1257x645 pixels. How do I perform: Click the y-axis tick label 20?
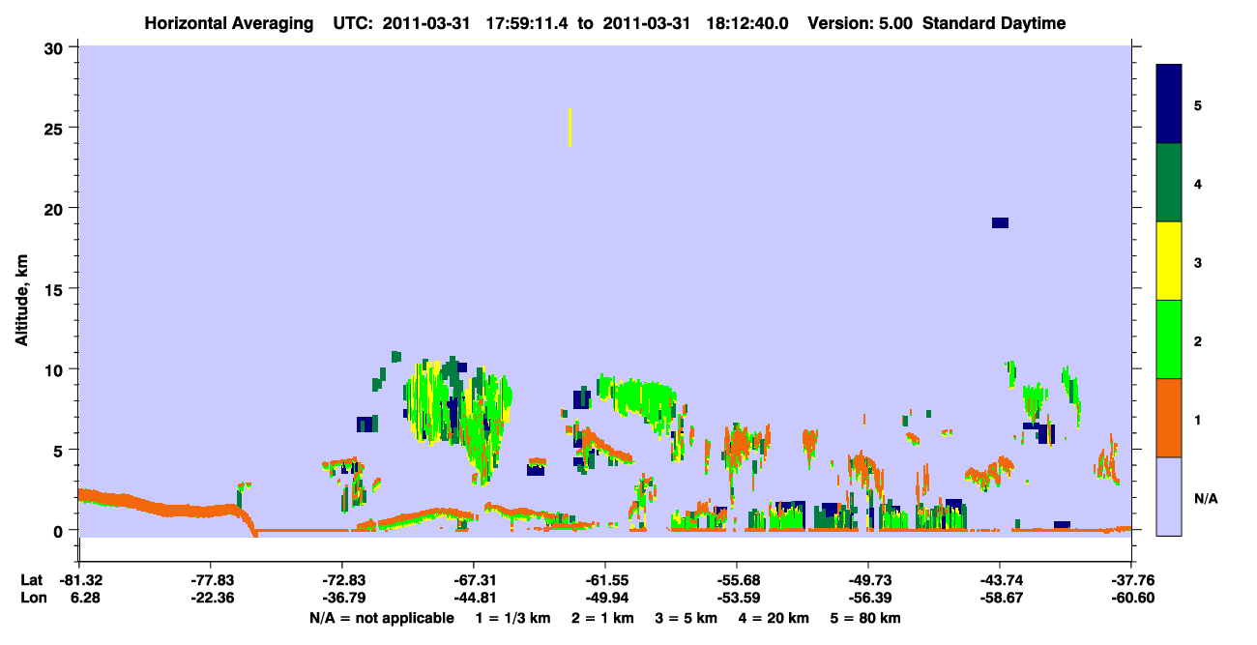[x=55, y=208]
